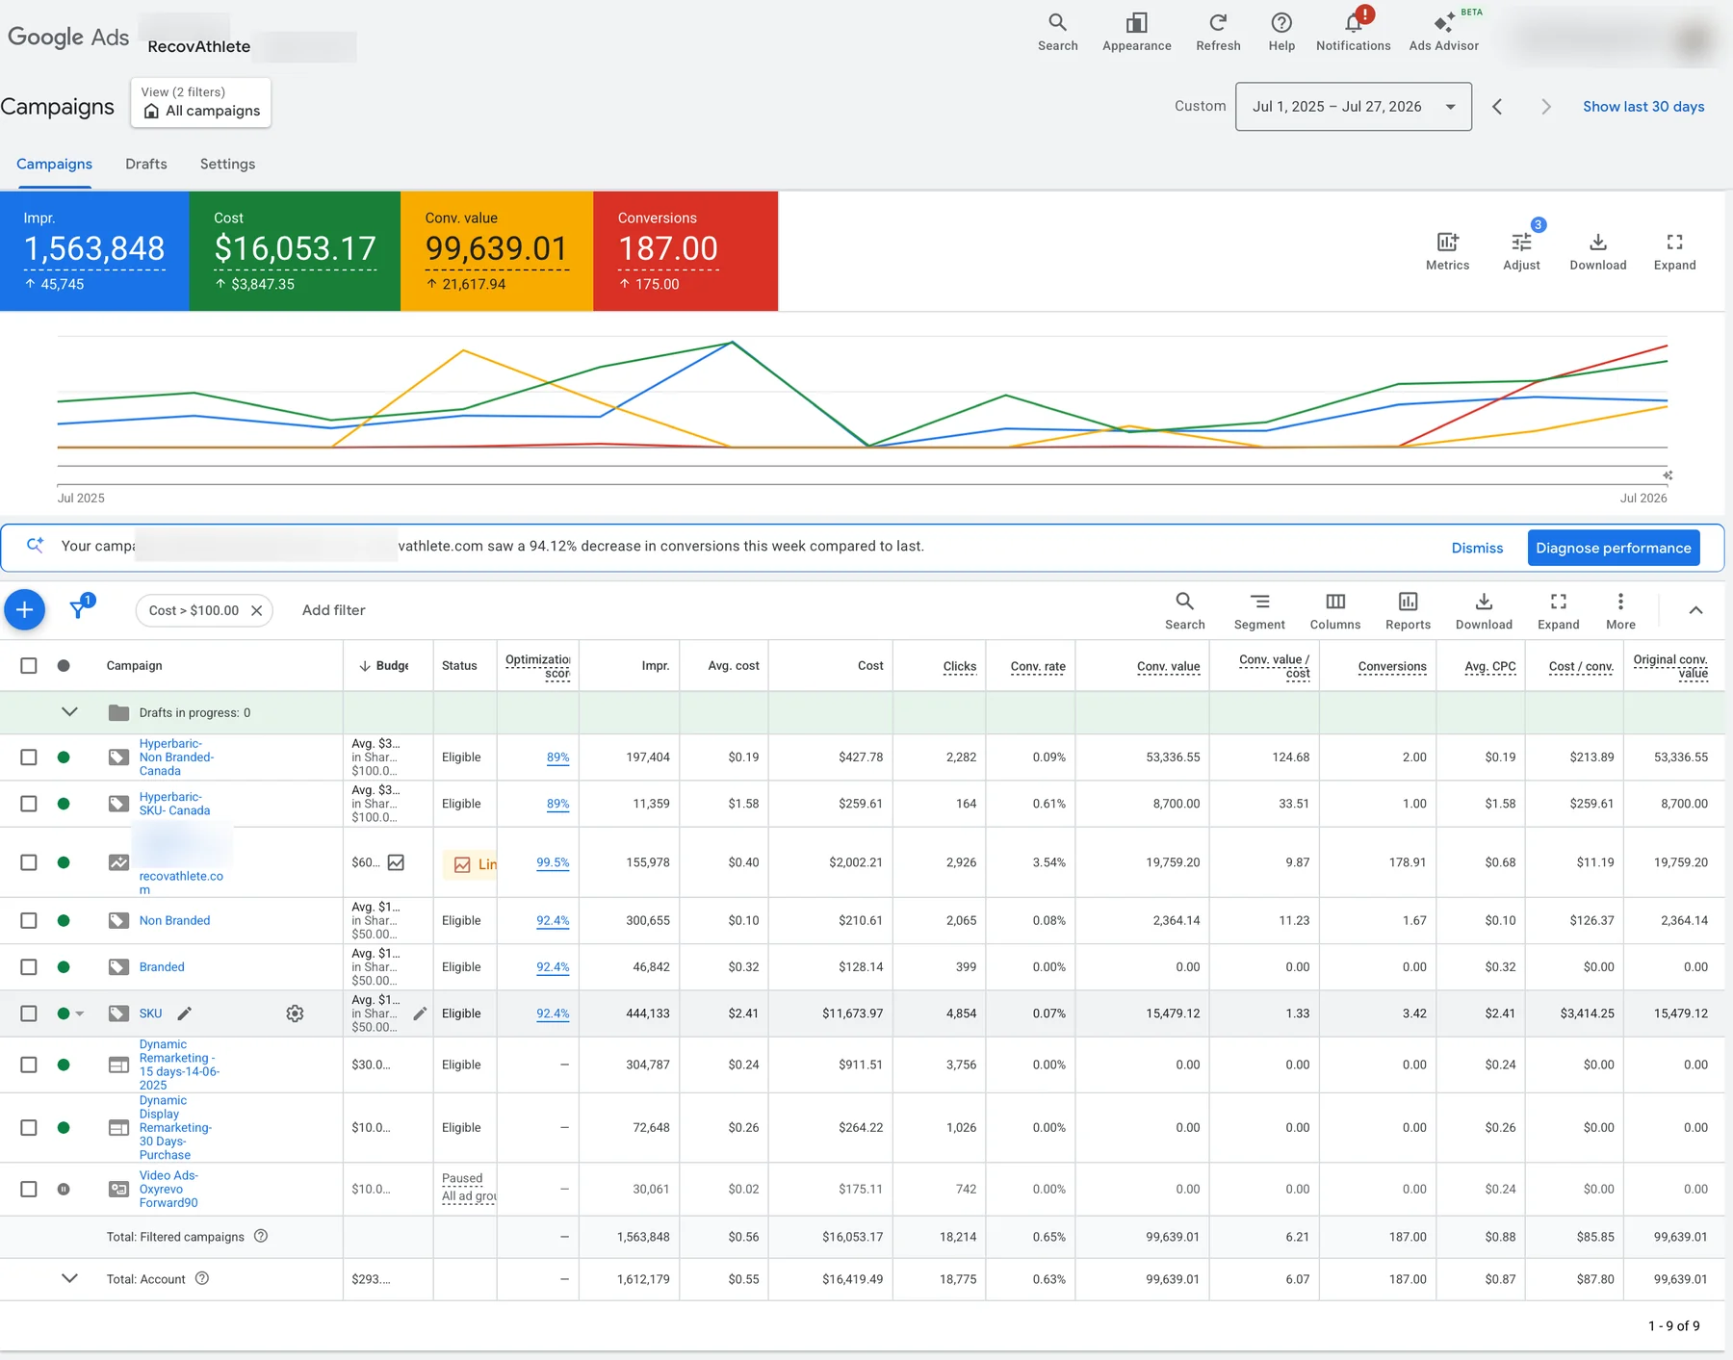1733x1360 pixels.
Task: Dismiss the conversions decrease notice
Action: pyautogui.click(x=1477, y=548)
